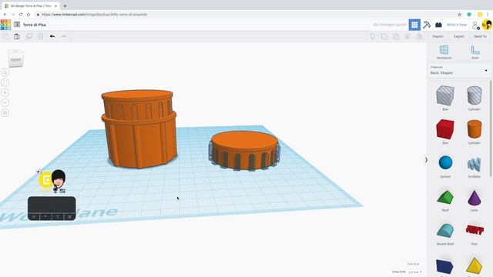Screen dimensions: 493x277
Task: Click the shapes panel scrollbar
Action: [x=491, y=128]
